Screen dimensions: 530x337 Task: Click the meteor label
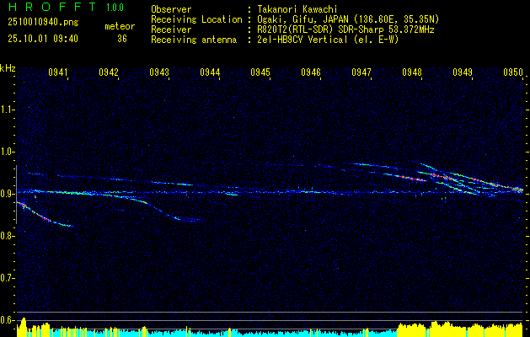coord(120,26)
